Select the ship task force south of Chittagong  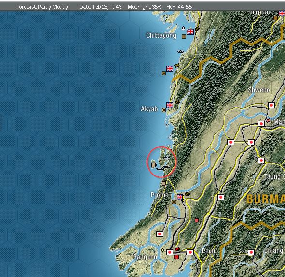180,51
